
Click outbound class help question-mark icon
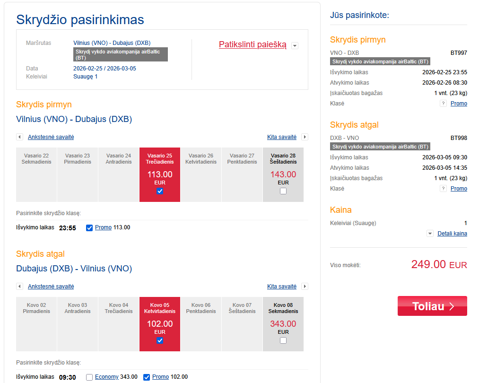(443, 104)
